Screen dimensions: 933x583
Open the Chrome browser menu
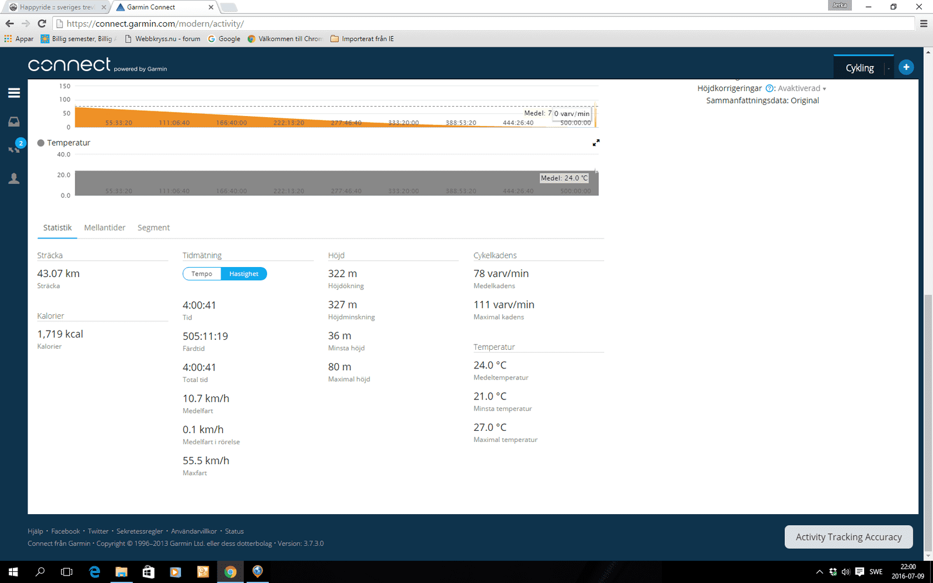tap(923, 24)
